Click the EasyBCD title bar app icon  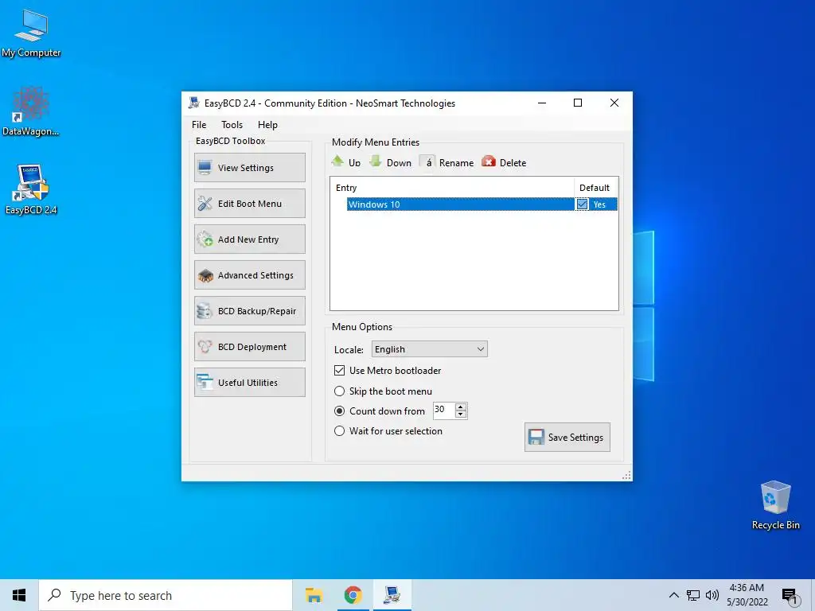click(x=194, y=103)
